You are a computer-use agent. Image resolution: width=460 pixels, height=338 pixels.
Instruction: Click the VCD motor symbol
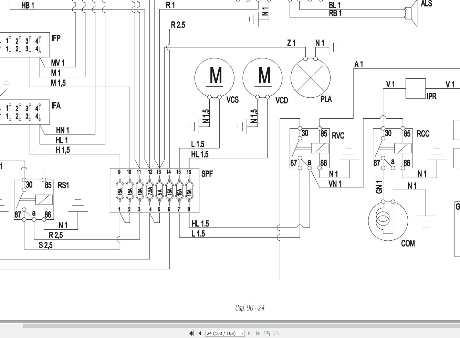262,77
